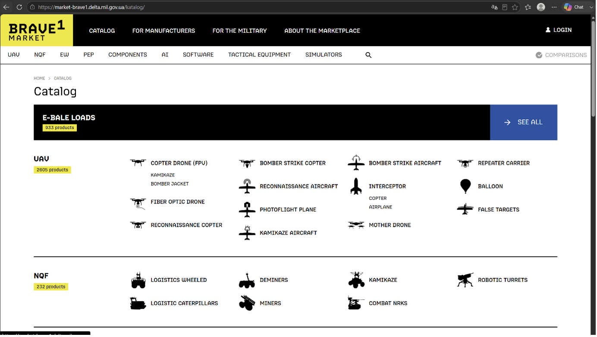Screen dimensions: 597x337
Task: Click the Catalog breadcrumb text
Action: coord(63,78)
